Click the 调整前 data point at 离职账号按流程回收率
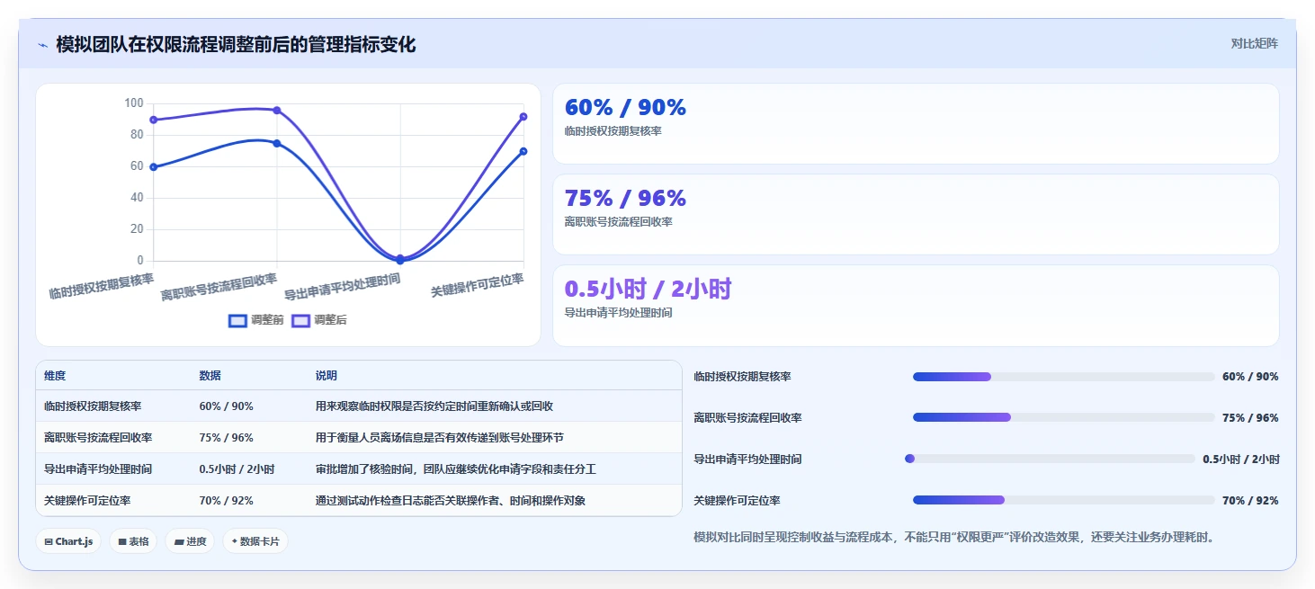The width and height of the screenshot is (1315, 589). point(277,143)
